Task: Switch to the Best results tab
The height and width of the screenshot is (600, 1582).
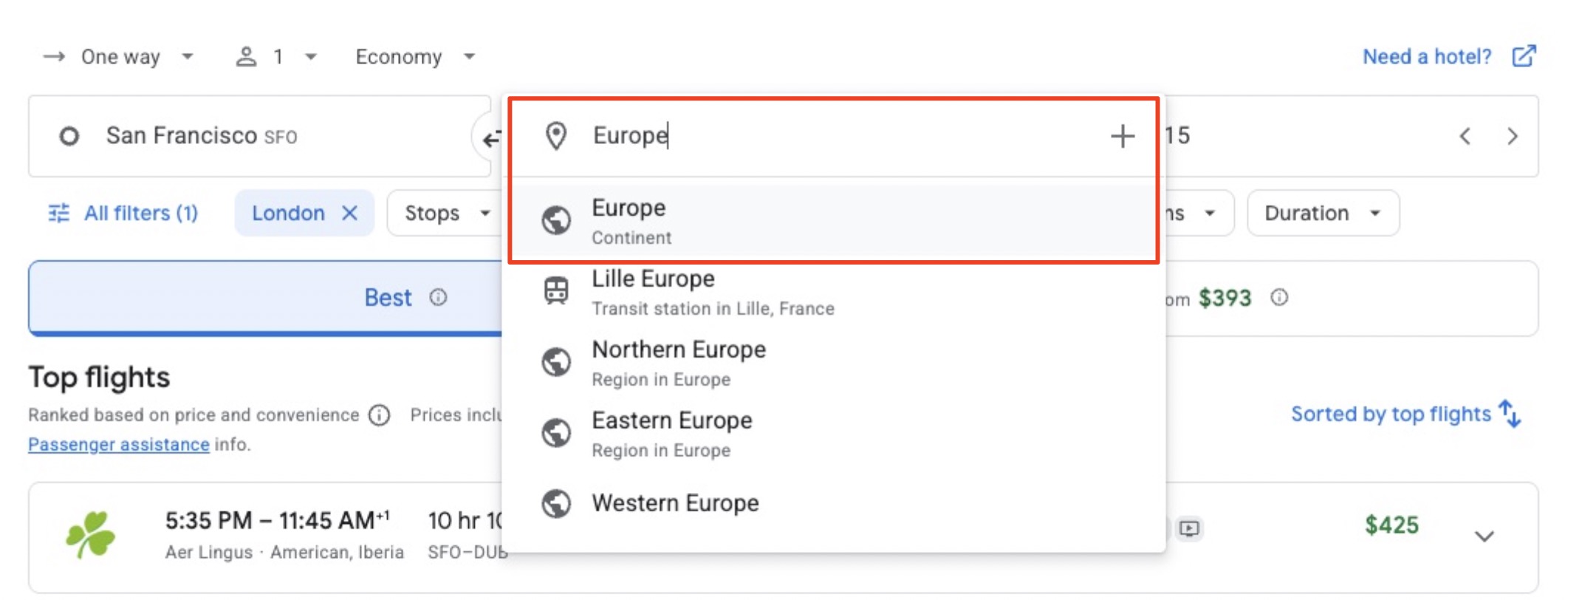Action: pos(388,298)
